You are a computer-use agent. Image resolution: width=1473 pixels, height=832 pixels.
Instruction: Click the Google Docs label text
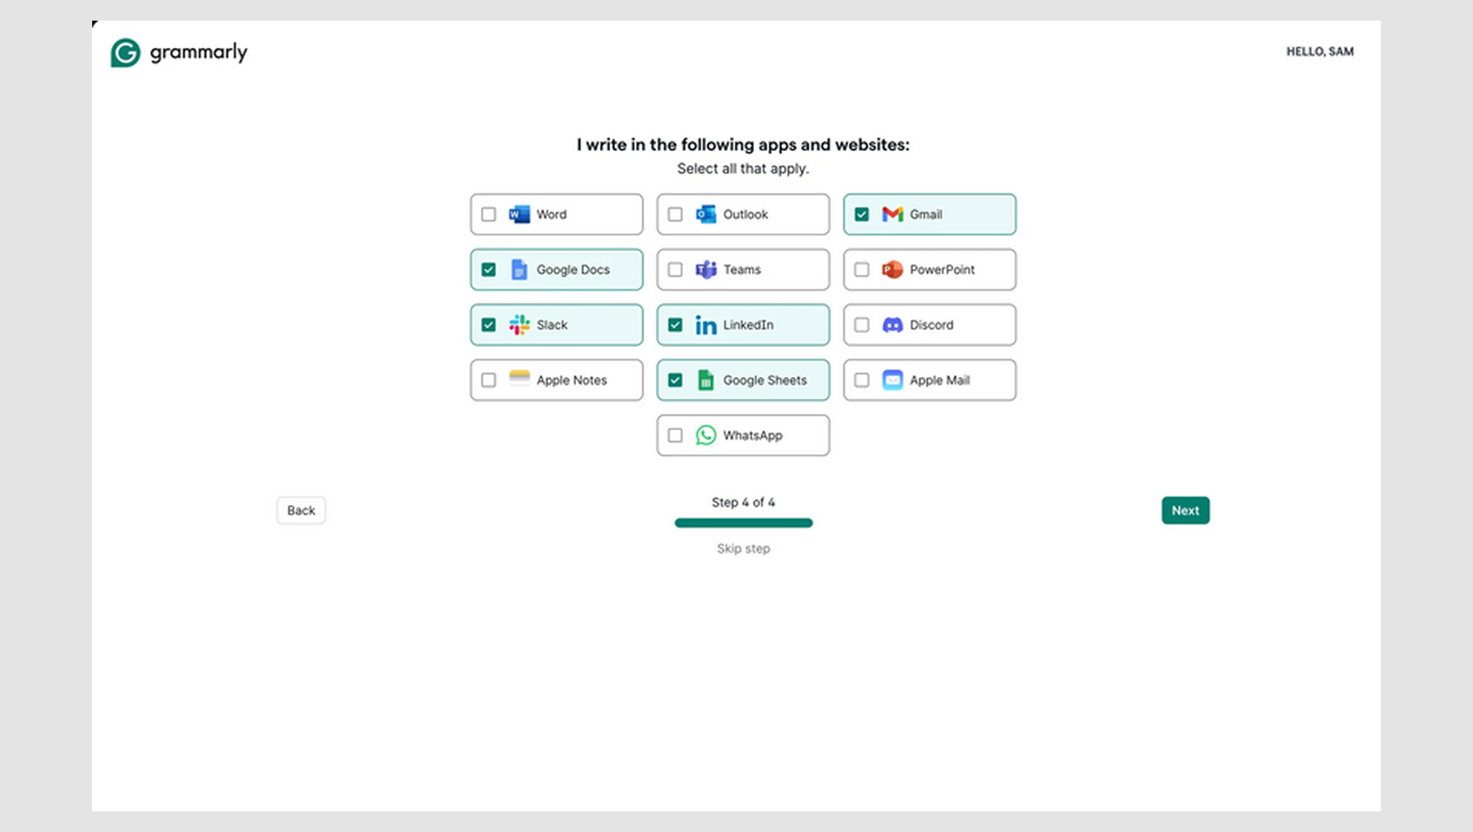coord(573,269)
